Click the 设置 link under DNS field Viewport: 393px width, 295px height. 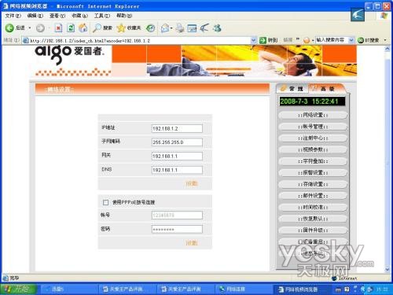point(192,183)
